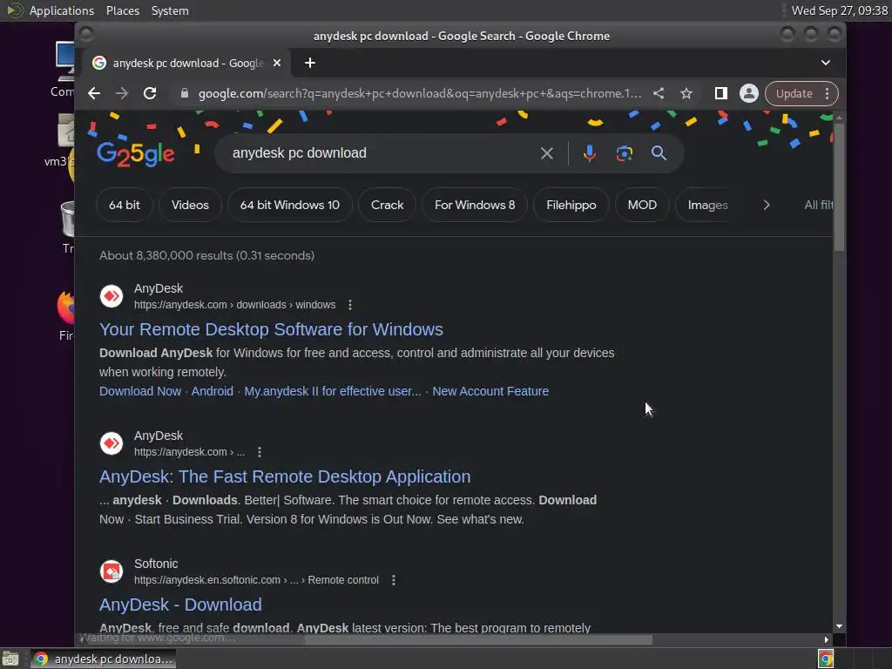Select the 64 bit Windows 10 chip

pyautogui.click(x=289, y=205)
